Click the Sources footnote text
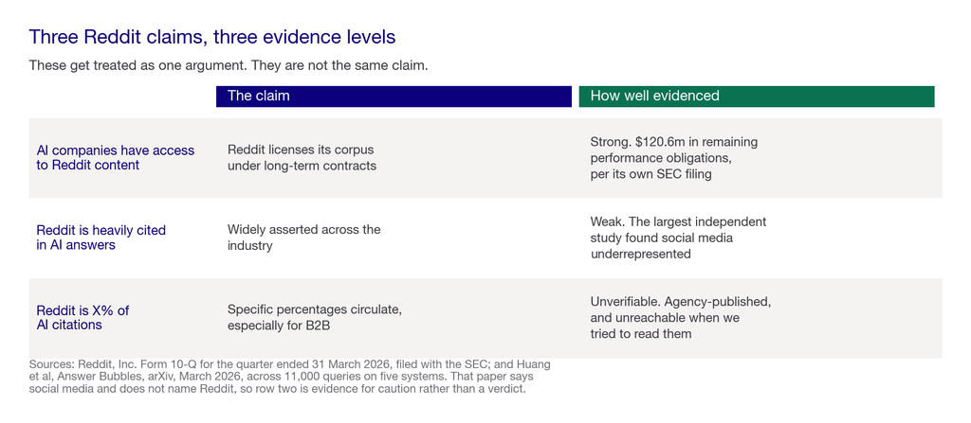 click(x=289, y=378)
